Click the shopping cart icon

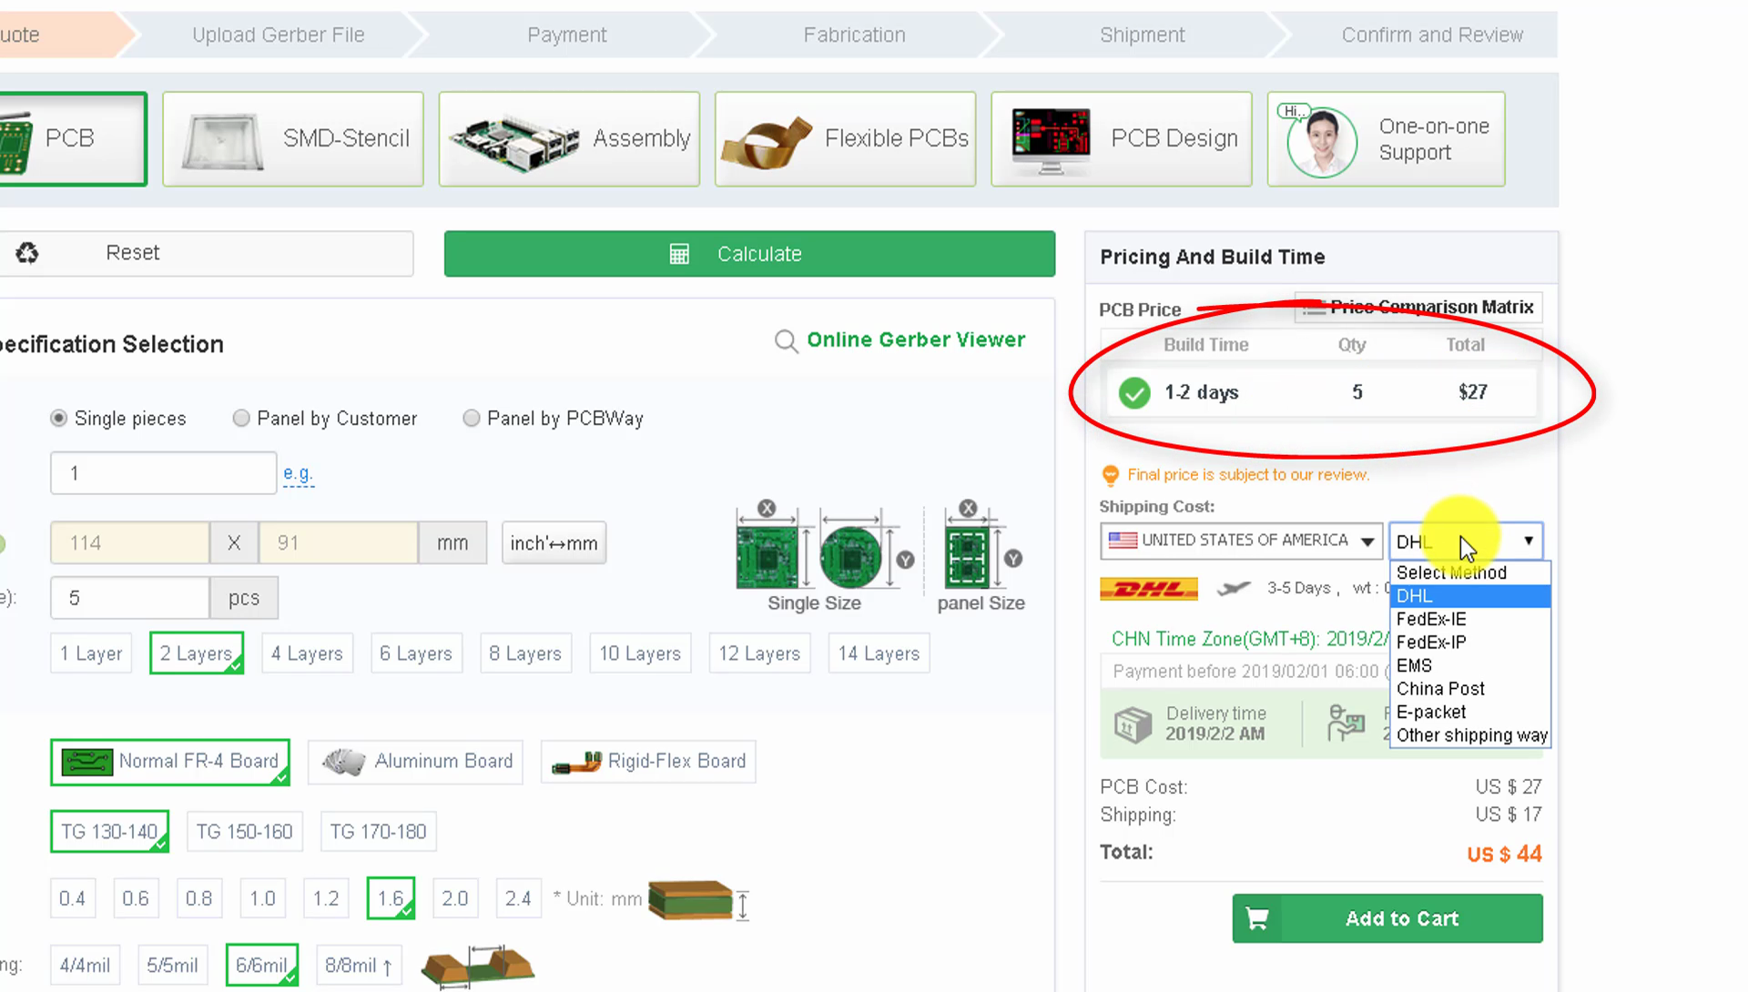point(1257,919)
